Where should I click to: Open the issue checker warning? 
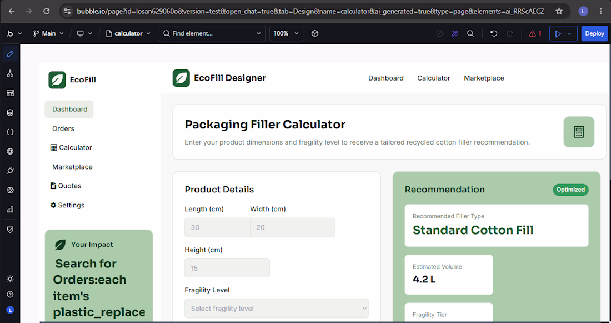click(535, 33)
